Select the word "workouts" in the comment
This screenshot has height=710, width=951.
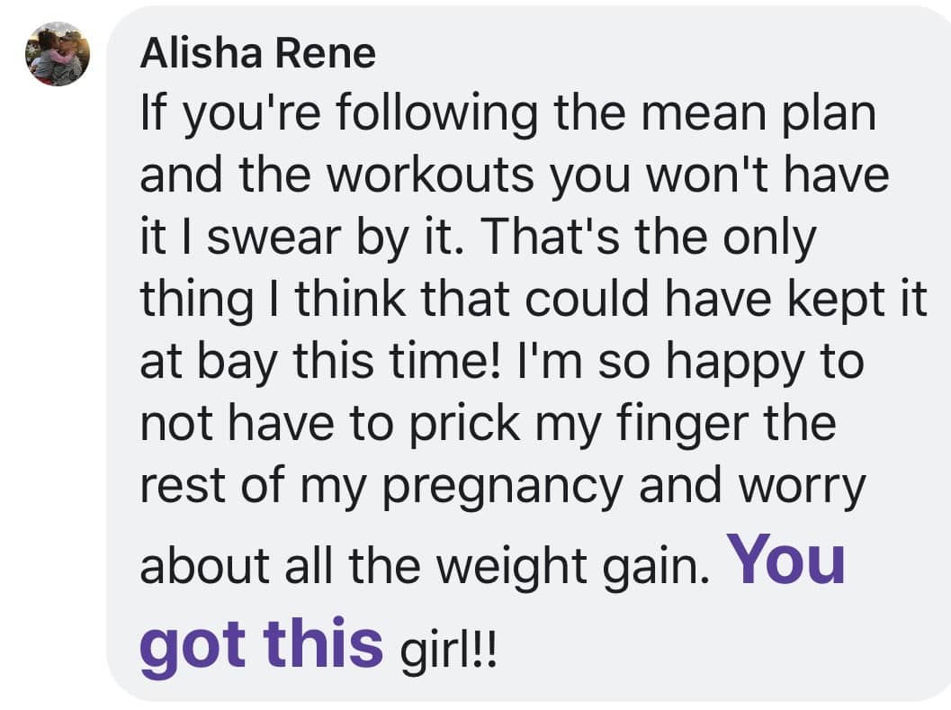pyautogui.click(x=431, y=175)
